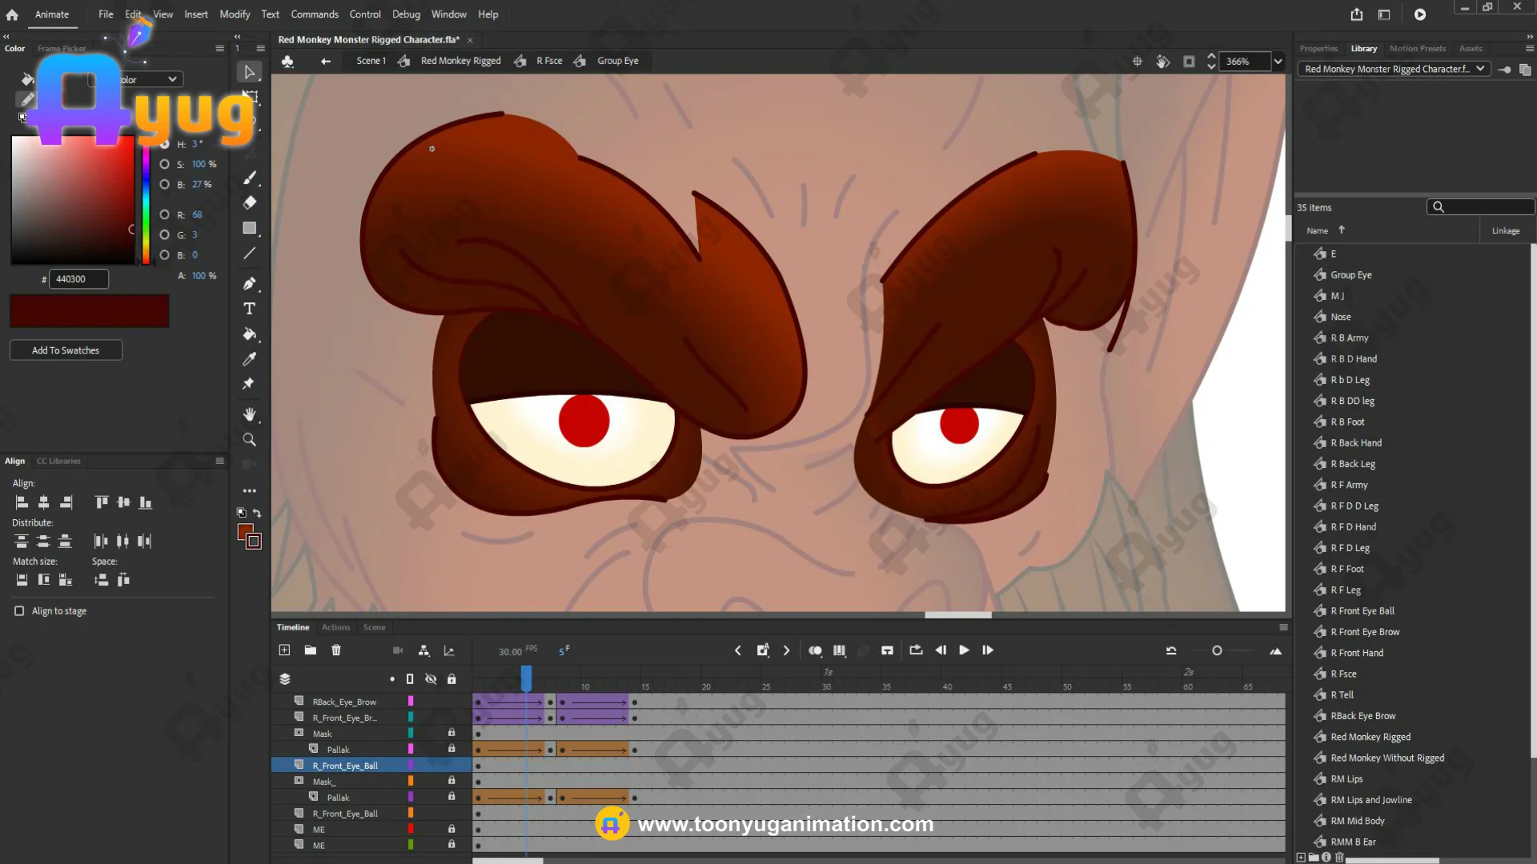The height and width of the screenshot is (864, 1537).
Task: Select the Eyedropper tool
Action: coord(249,359)
